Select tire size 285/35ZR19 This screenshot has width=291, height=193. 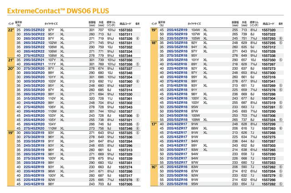34,163
